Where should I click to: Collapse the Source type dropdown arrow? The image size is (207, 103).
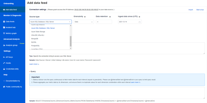pyautogui.click(x=70, y=22)
